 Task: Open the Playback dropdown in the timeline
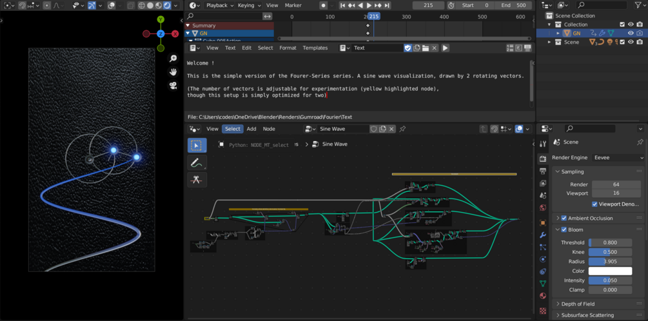(x=219, y=5)
